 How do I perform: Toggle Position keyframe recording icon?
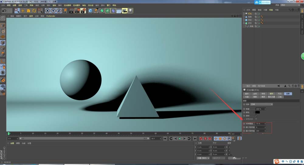(x=216, y=139)
